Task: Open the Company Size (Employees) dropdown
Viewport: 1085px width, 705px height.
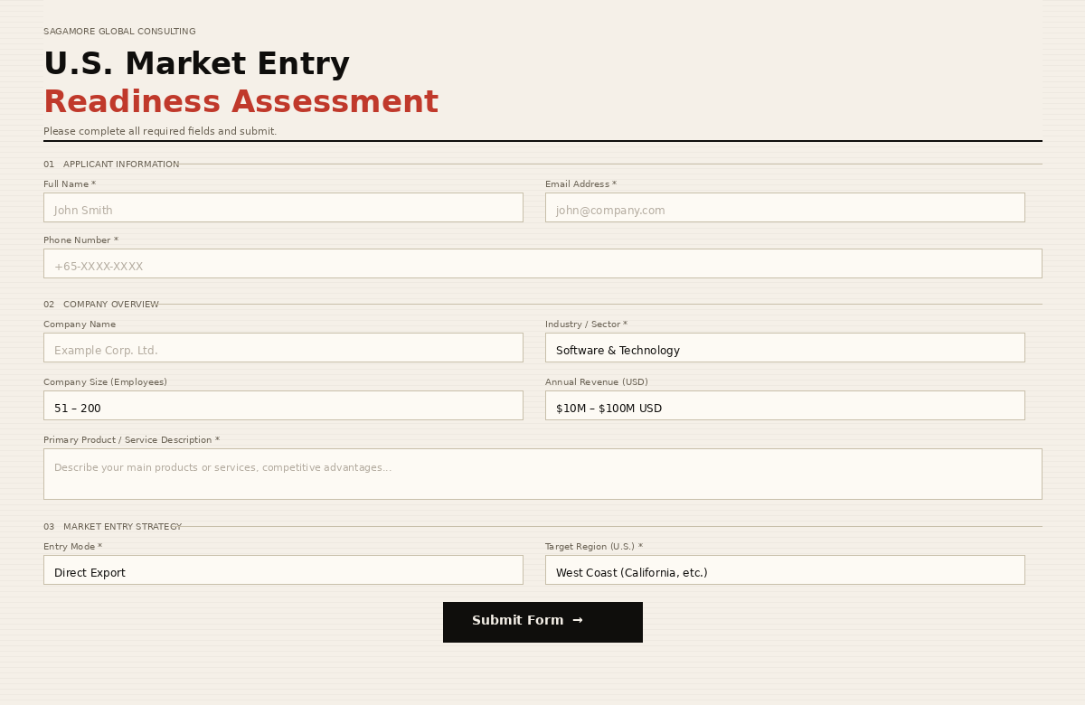Action: (283, 405)
